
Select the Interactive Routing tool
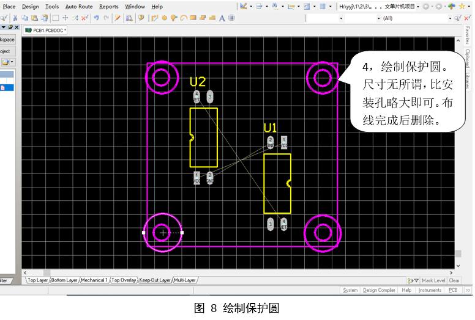click(154, 18)
